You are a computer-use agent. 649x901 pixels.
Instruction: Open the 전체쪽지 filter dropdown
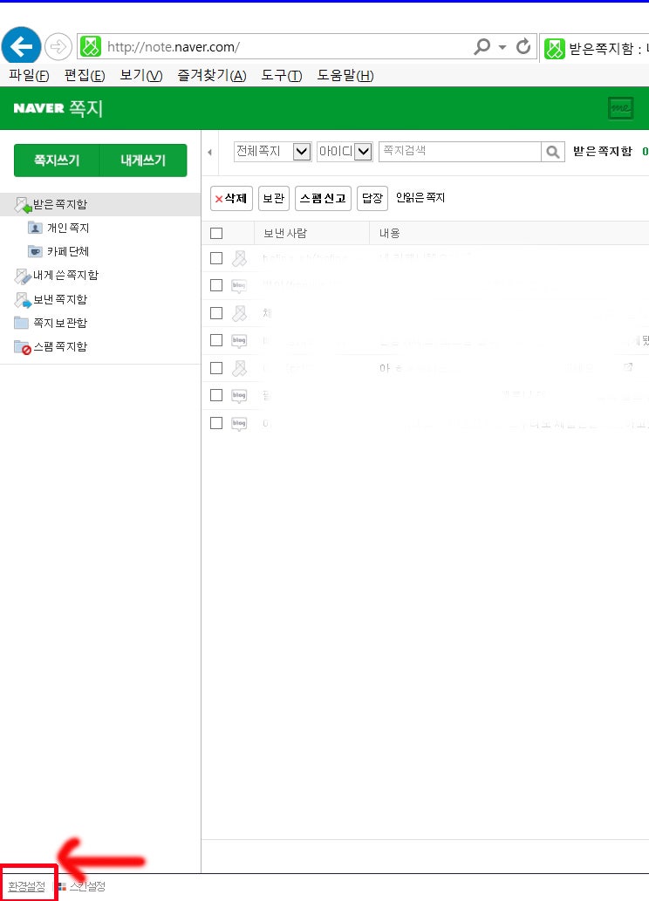[x=272, y=152]
